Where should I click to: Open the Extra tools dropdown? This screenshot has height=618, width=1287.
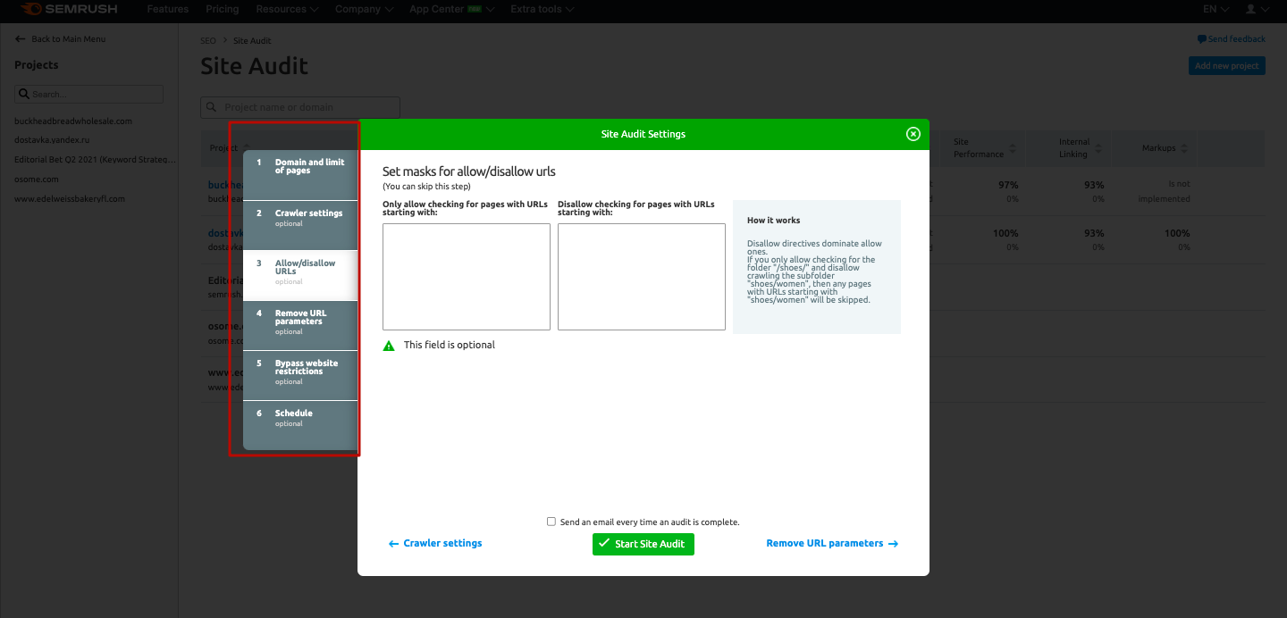pos(542,10)
